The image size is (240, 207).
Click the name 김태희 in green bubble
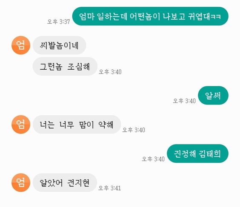point(210,154)
